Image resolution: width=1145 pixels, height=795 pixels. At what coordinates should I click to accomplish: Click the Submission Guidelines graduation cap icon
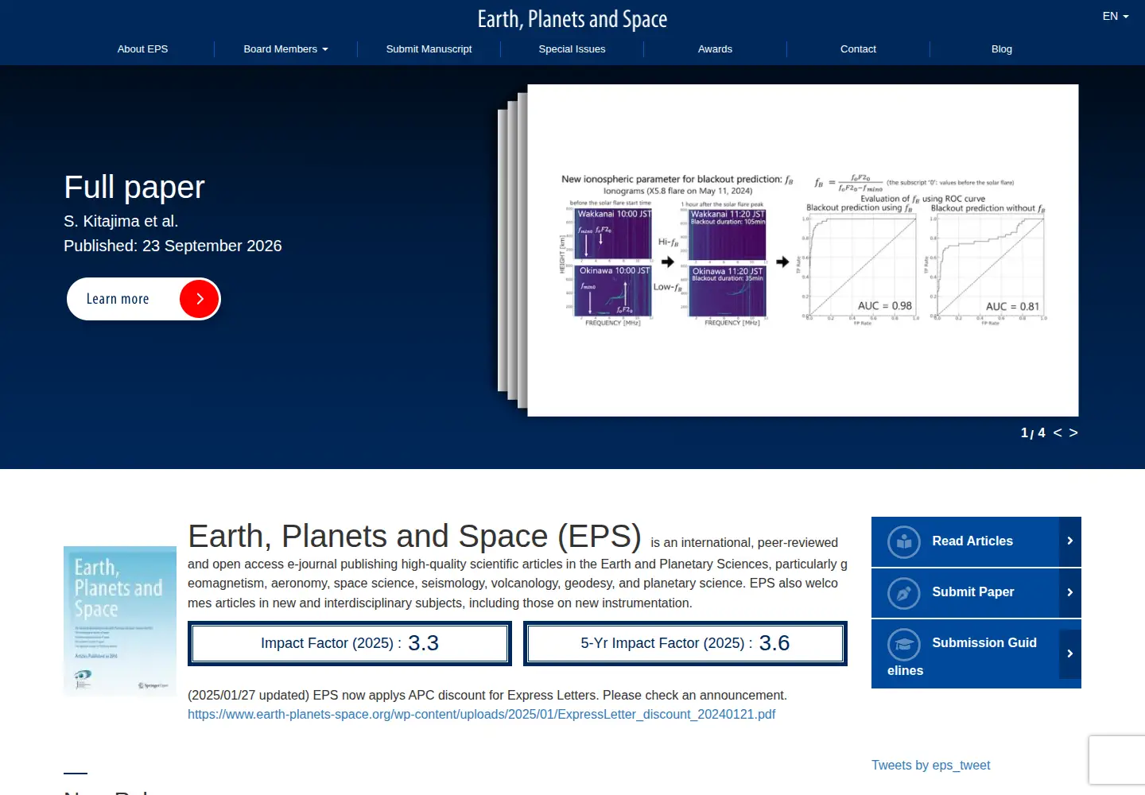(x=904, y=644)
